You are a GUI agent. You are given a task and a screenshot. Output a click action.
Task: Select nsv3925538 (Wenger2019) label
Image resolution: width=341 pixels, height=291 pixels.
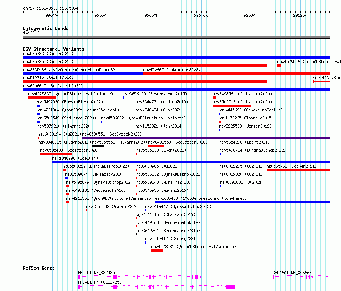click(245, 126)
